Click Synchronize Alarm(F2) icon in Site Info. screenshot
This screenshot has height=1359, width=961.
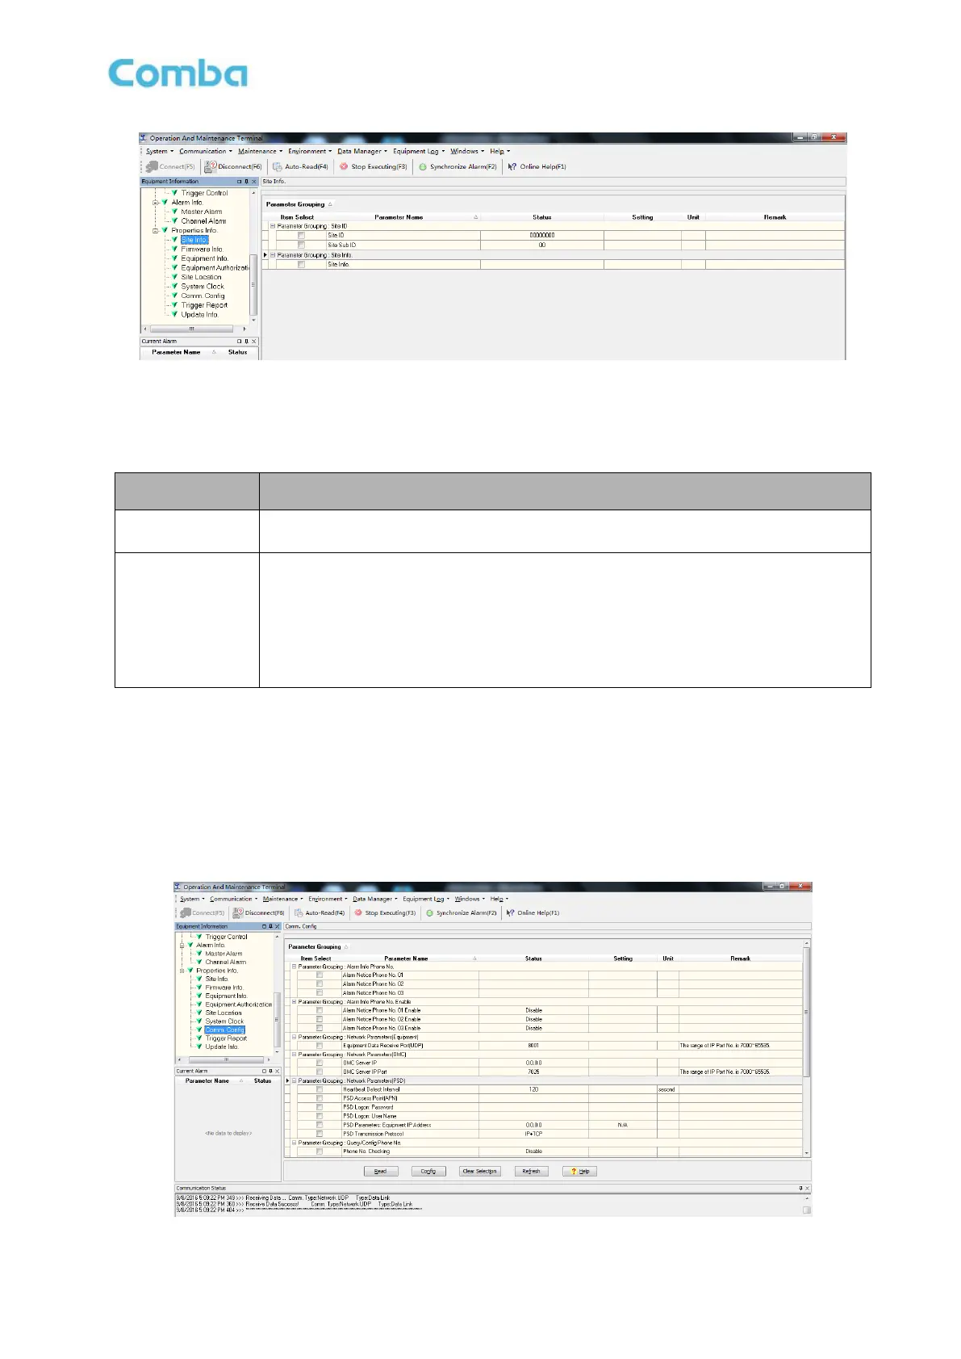423,166
